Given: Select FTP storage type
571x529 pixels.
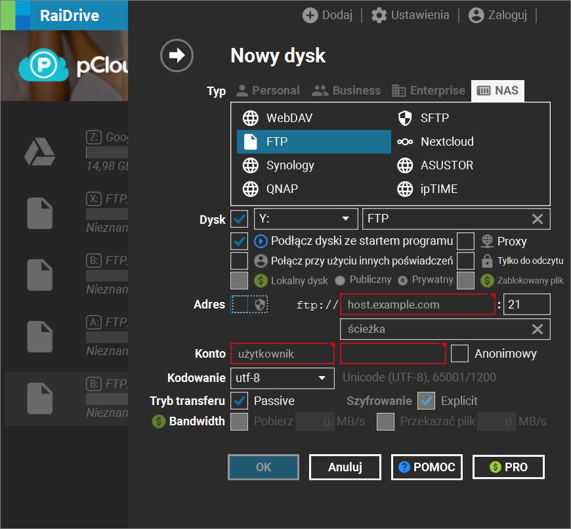Looking at the screenshot, I should point(314,142).
